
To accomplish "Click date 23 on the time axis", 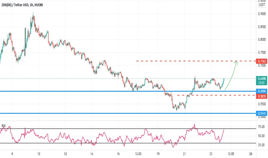I will click(211, 154).
